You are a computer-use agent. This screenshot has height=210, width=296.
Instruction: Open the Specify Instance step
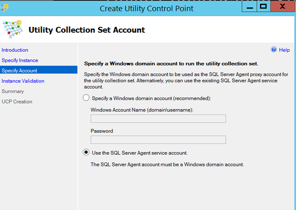coord(20,60)
